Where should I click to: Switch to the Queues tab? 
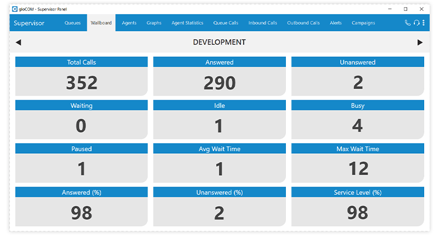(x=72, y=23)
